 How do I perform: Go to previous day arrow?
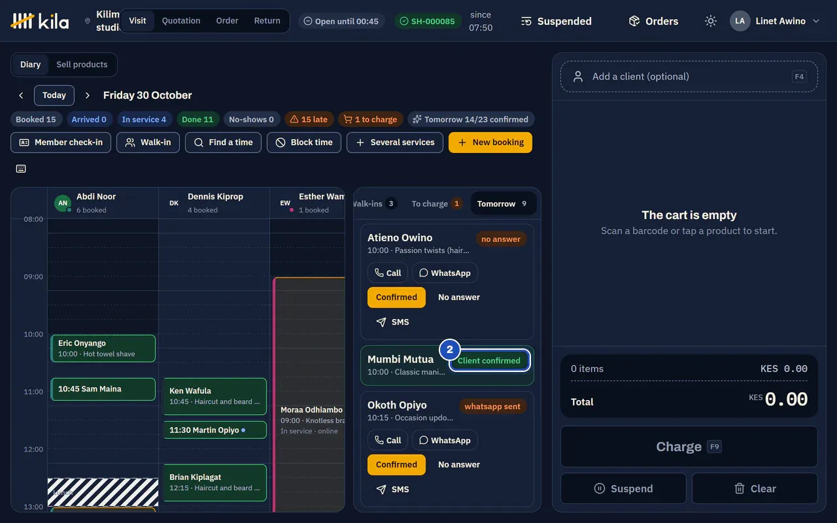pos(21,95)
